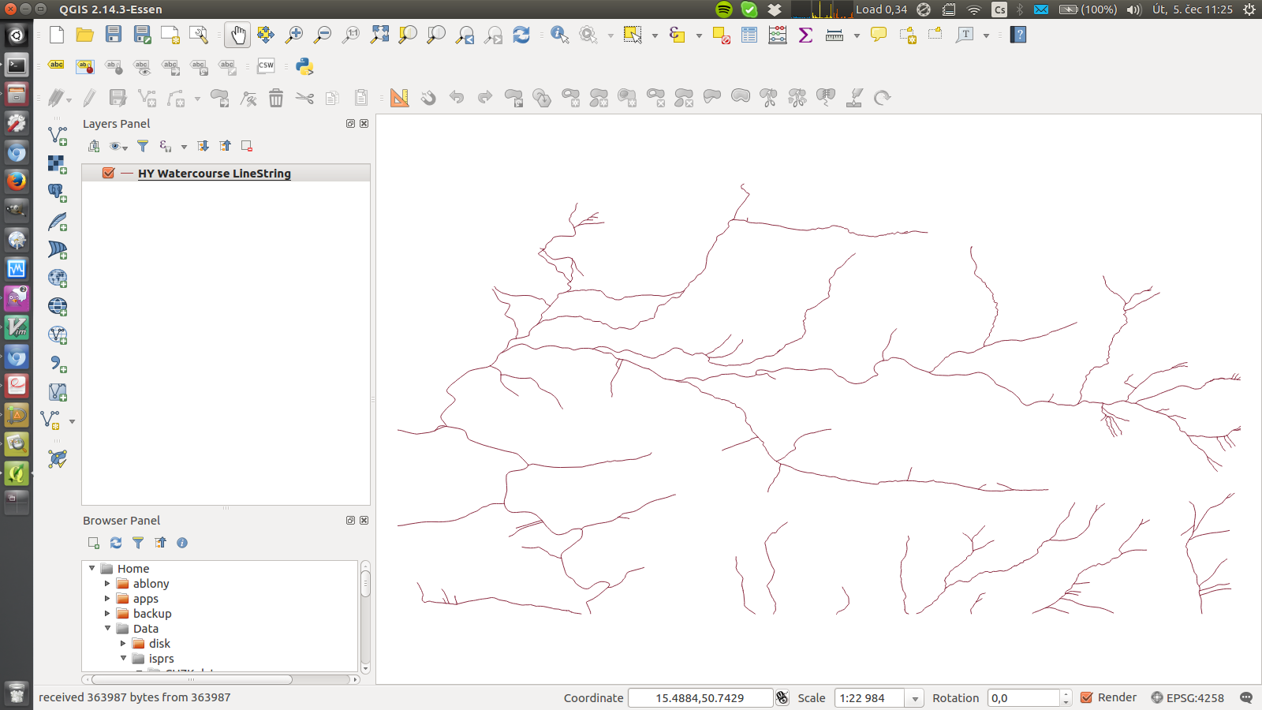Filter legend by map content
Screen dimensions: 1262x710
point(143,146)
